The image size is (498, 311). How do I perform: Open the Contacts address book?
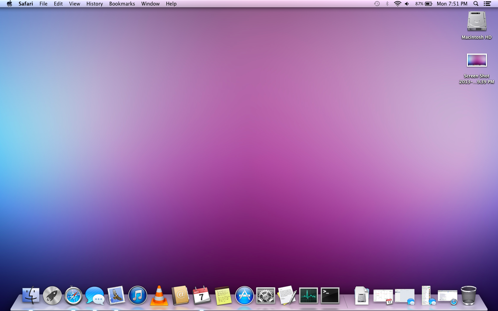coord(180,296)
